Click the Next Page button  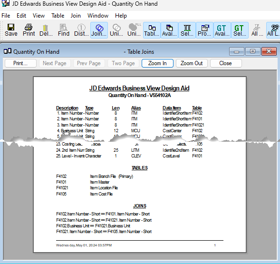pos(55,63)
